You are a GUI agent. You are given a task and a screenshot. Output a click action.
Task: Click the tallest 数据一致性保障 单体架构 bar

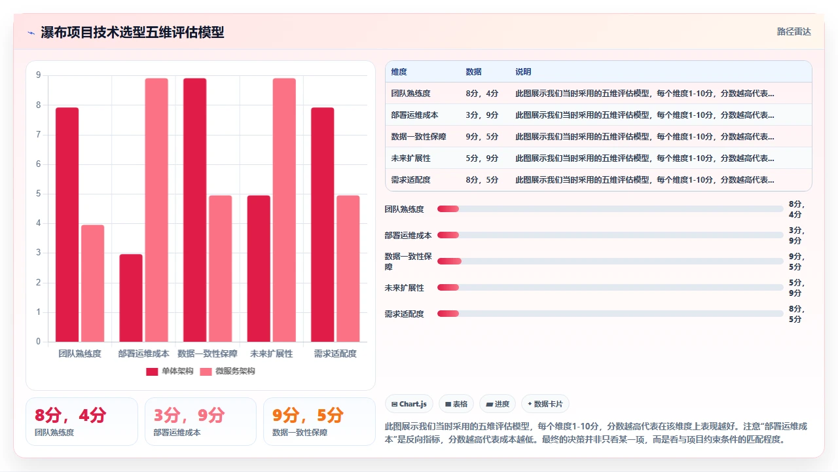[195, 210]
